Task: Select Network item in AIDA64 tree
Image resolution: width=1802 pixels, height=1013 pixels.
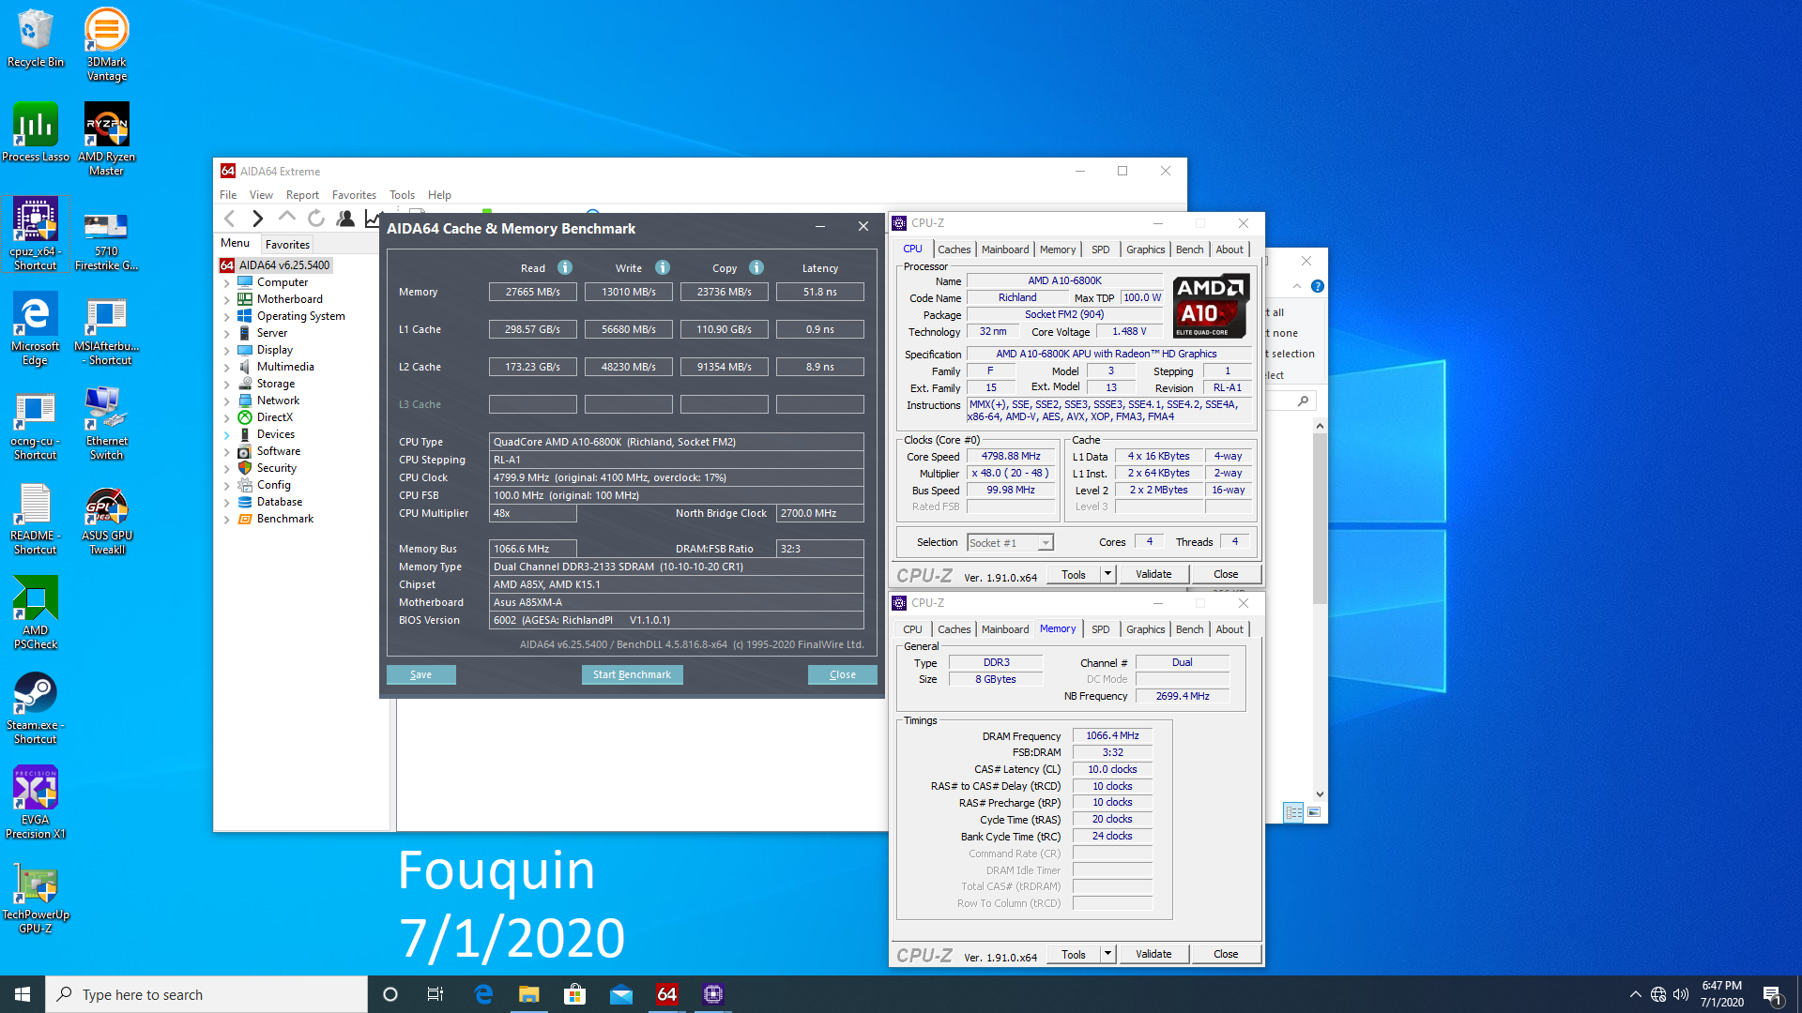Action: 278,401
